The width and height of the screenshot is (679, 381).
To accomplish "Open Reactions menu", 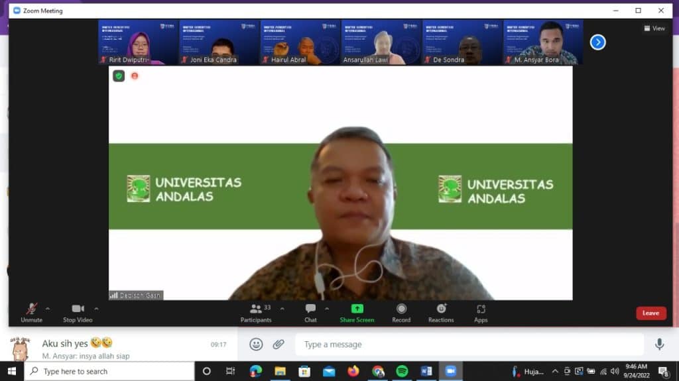I will (441, 313).
